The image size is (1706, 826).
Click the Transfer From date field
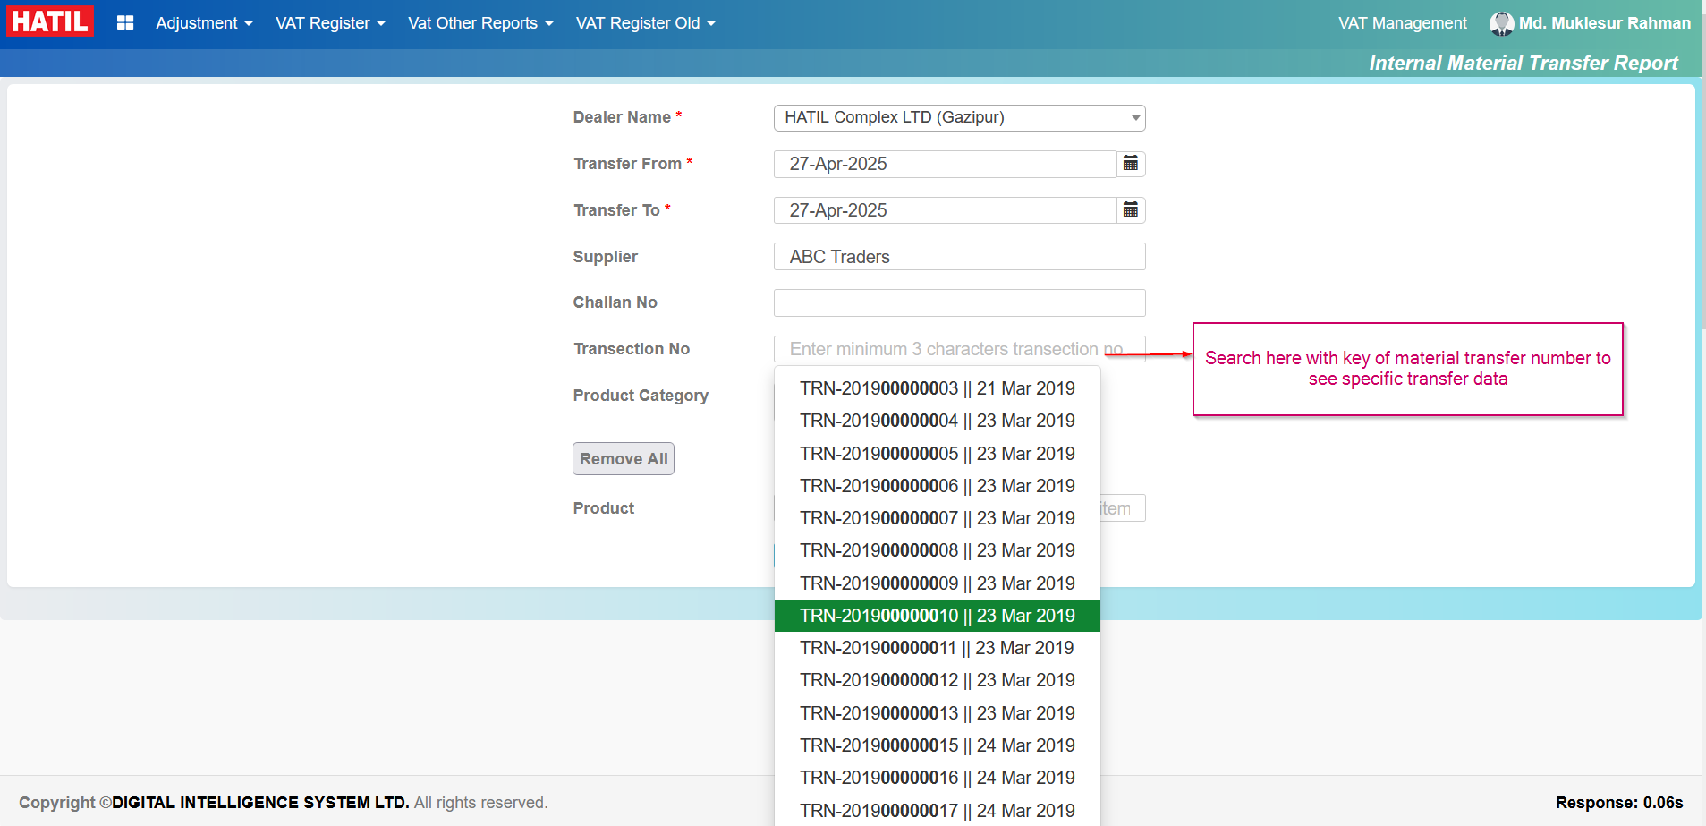click(x=945, y=164)
